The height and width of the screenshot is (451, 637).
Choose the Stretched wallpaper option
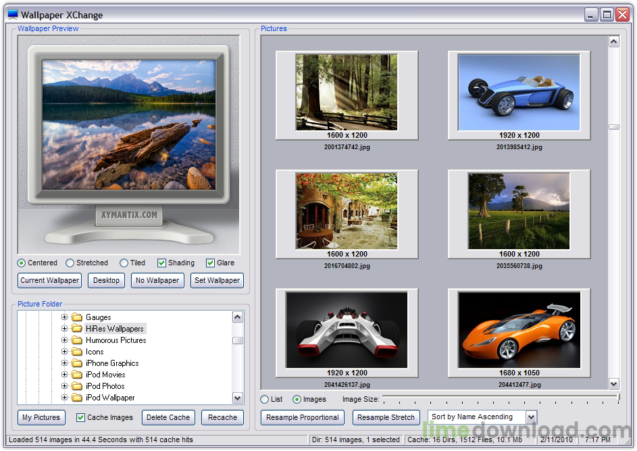70,263
